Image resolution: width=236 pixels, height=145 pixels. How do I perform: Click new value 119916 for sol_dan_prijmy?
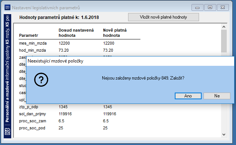pos(109,114)
